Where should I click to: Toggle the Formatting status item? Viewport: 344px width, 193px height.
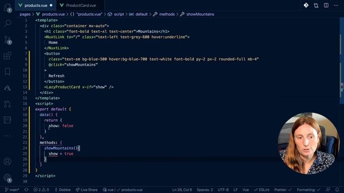(309, 190)
